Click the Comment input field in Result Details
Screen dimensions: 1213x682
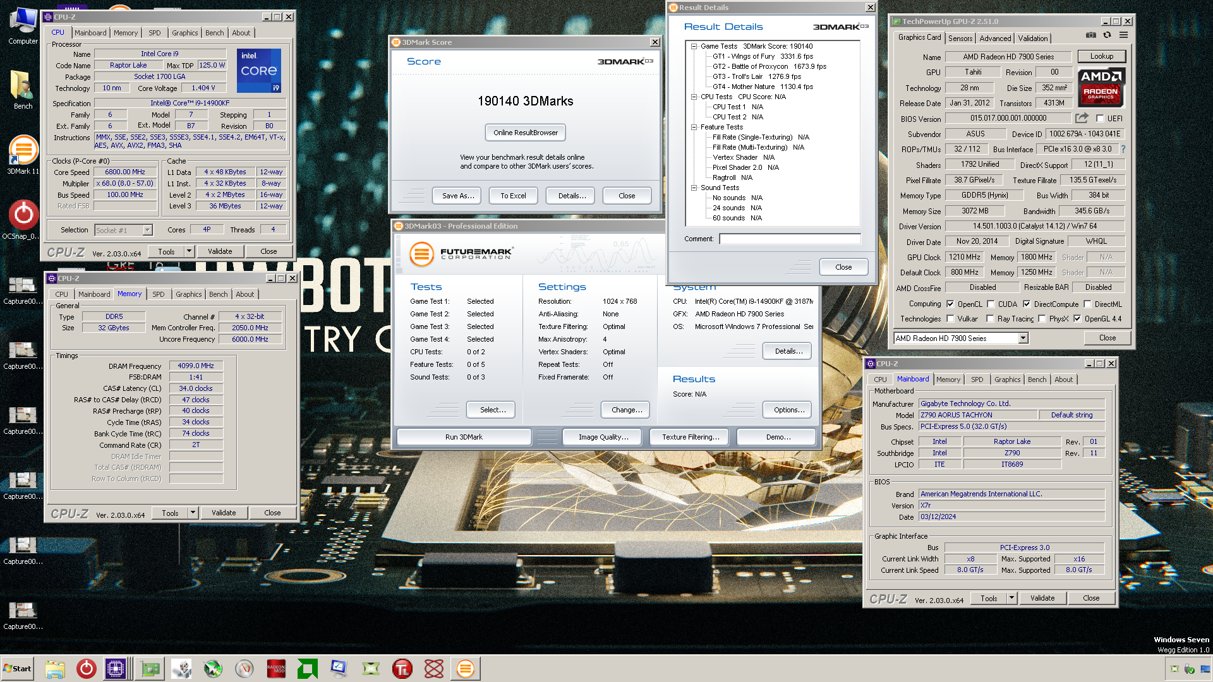point(790,239)
